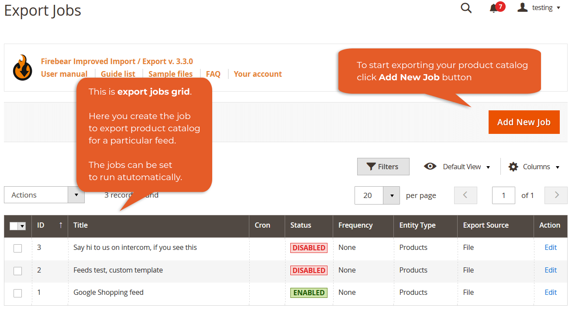The image size is (572, 314).
Task: Expand the per page count dropdown
Action: tap(392, 195)
